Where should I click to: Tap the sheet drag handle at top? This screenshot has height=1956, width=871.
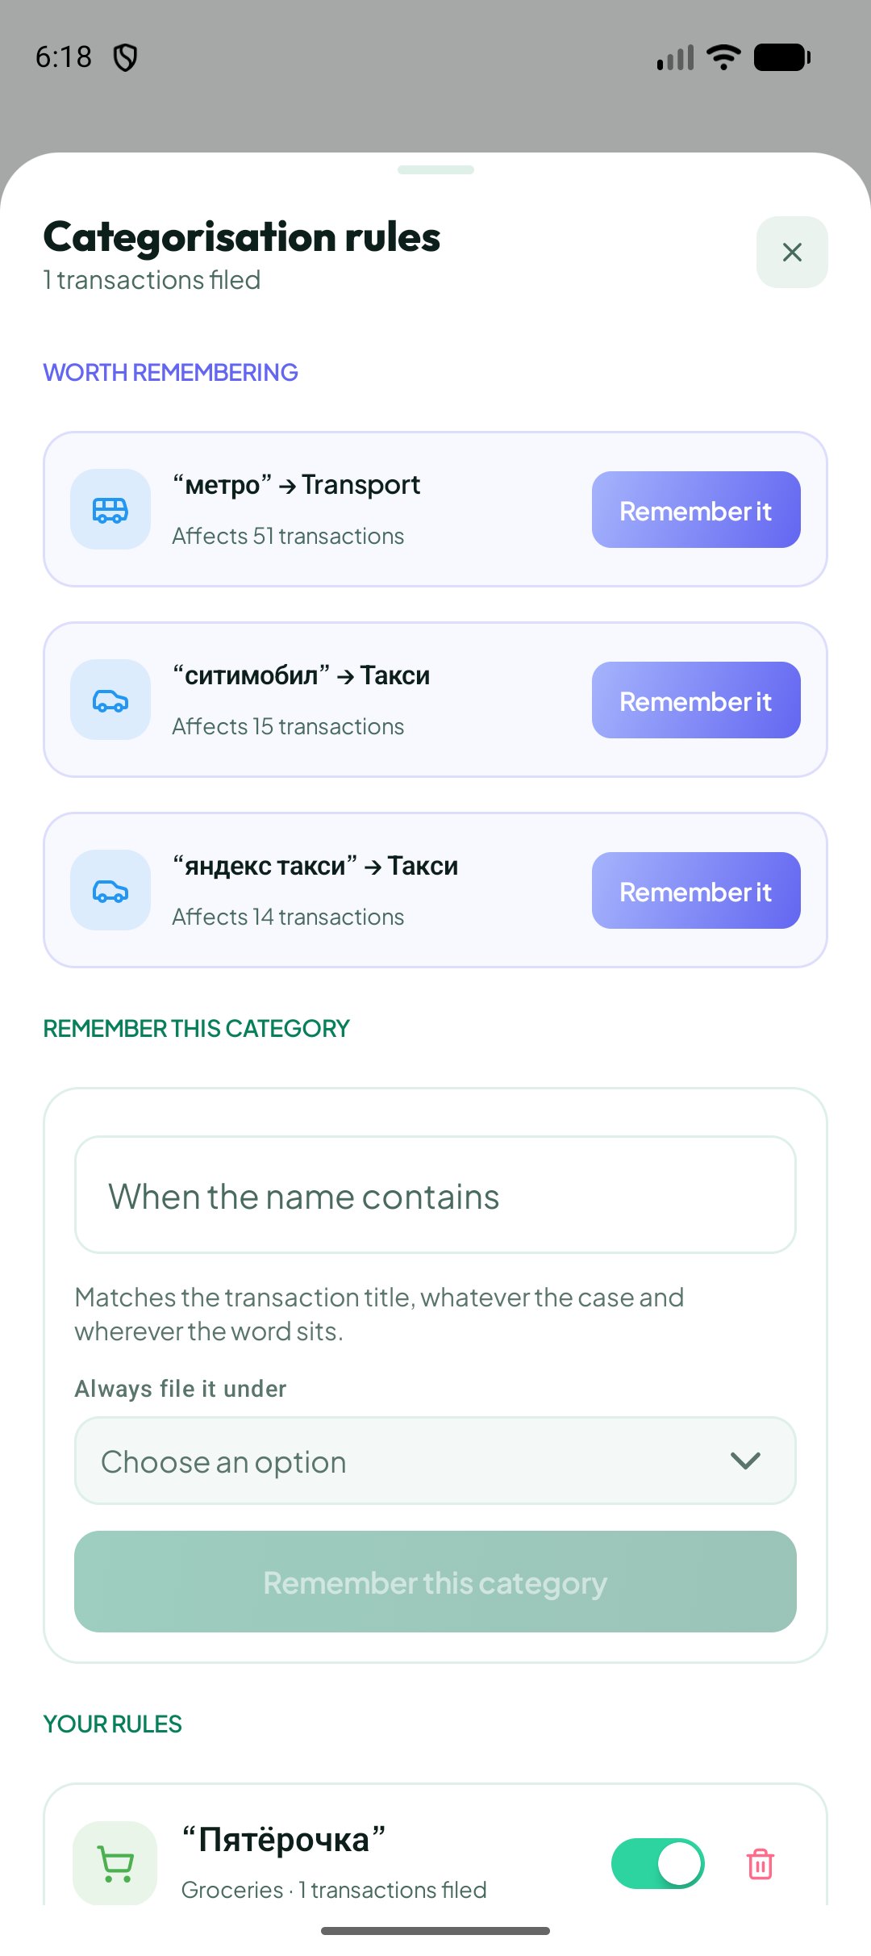click(435, 169)
